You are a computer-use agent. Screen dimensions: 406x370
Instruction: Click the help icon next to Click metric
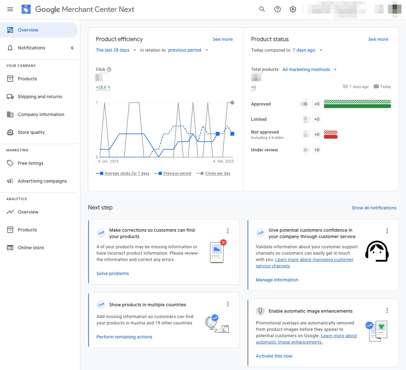109,69
